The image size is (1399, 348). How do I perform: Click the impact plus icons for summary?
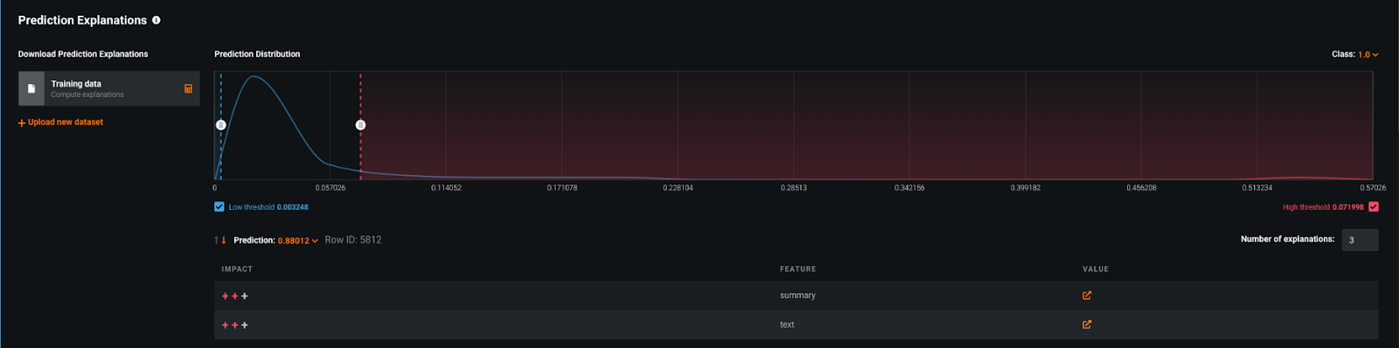(234, 296)
